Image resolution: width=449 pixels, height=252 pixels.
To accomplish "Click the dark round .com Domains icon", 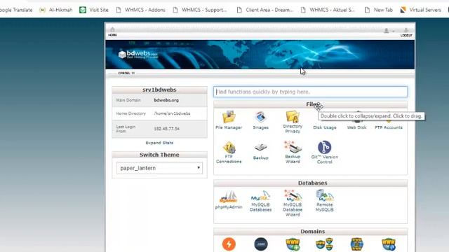I will pos(261,244).
